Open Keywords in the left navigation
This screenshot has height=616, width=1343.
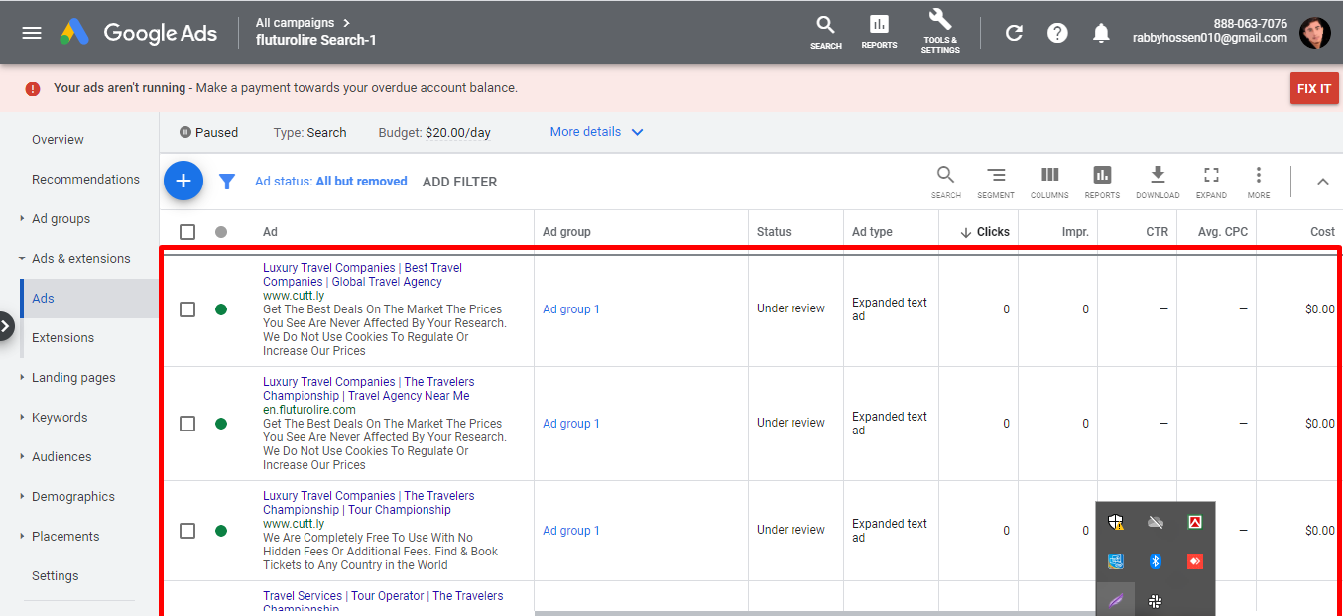(60, 418)
